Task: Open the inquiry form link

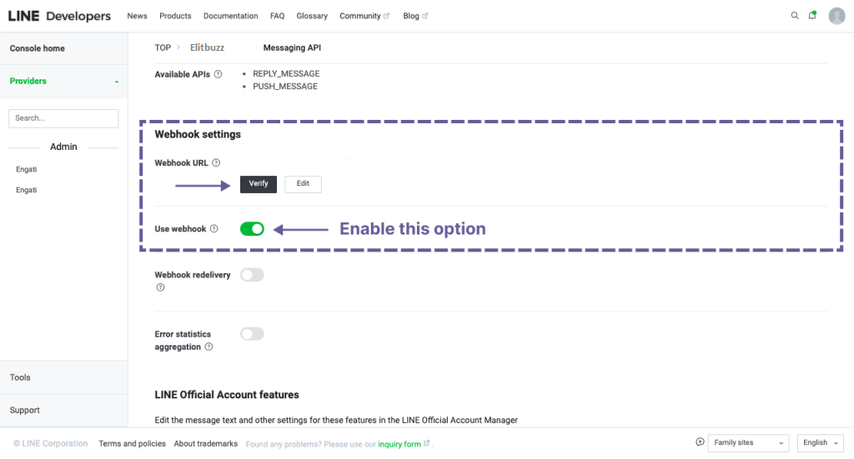Action: point(399,444)
